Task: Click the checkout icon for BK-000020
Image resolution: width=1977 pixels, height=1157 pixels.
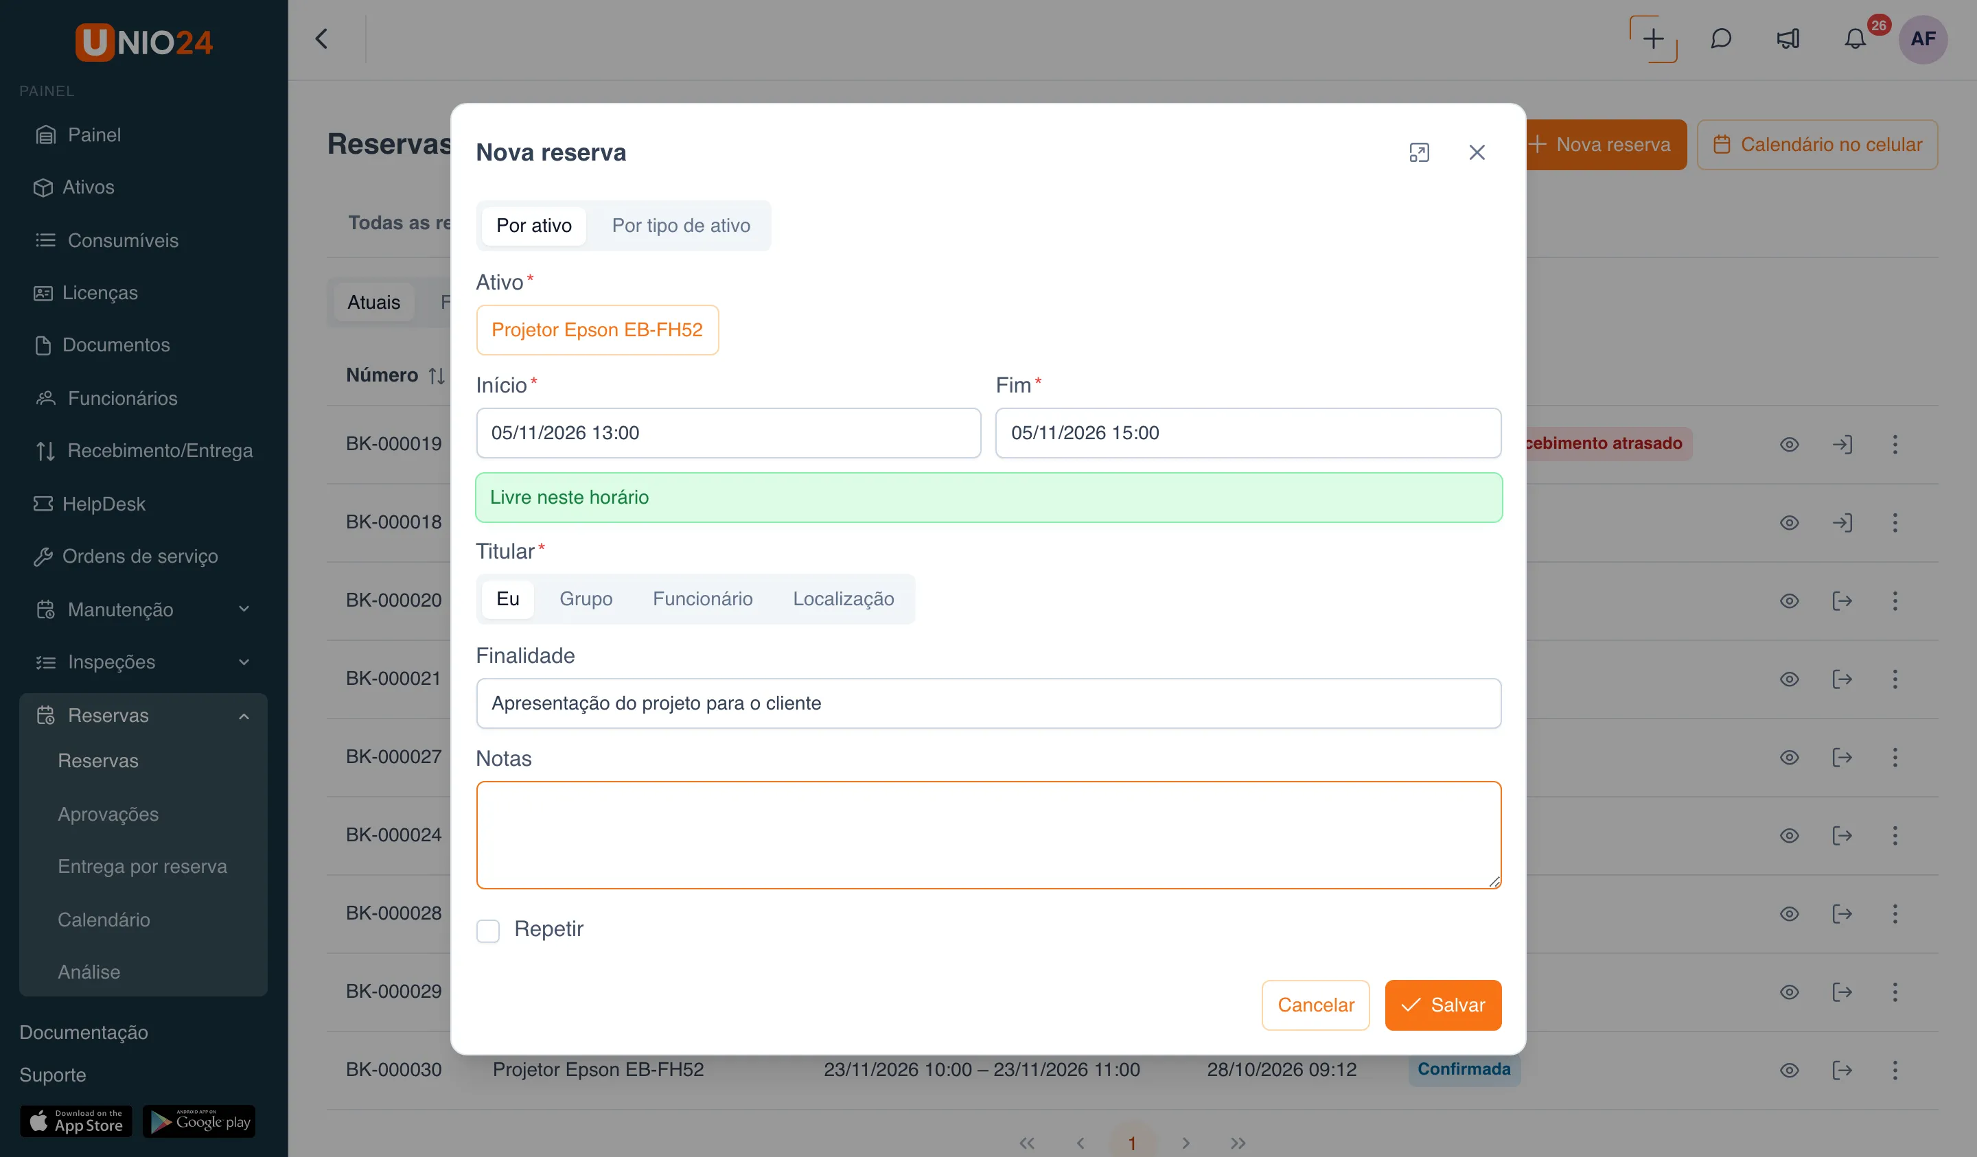Action: click(x=1842, y=601)
